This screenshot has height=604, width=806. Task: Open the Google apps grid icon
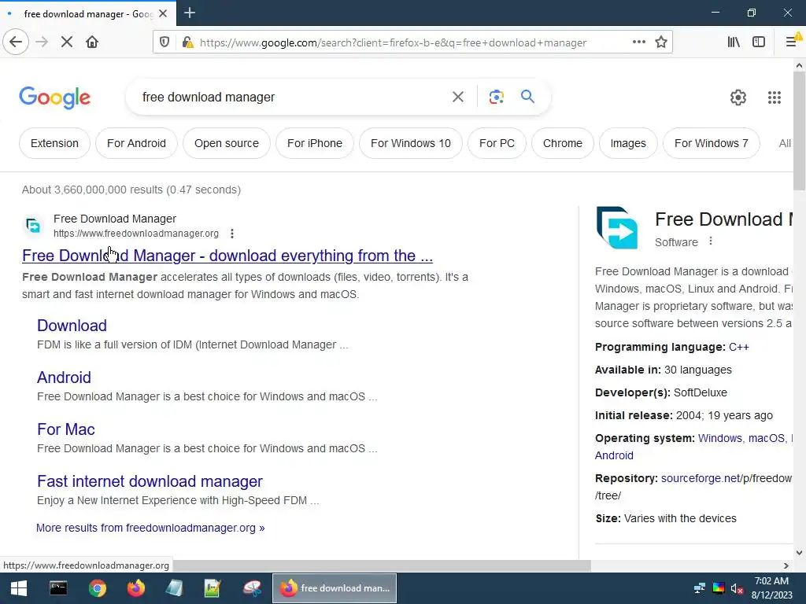pos(775,97)
